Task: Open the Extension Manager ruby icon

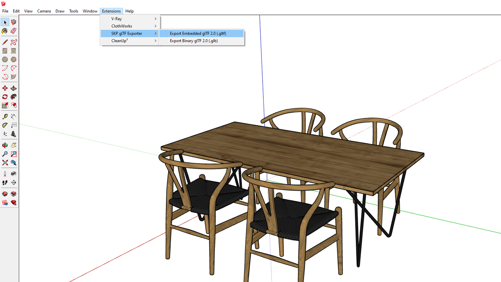Action: [14, 202]
